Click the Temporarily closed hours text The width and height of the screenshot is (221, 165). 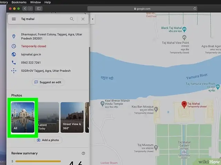(33, 46)
